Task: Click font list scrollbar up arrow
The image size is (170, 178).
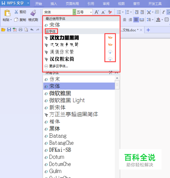Action: point(117,78)
